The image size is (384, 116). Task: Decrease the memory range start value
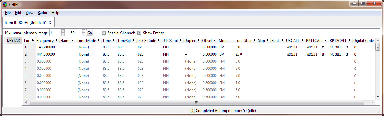tap(63, 34)
